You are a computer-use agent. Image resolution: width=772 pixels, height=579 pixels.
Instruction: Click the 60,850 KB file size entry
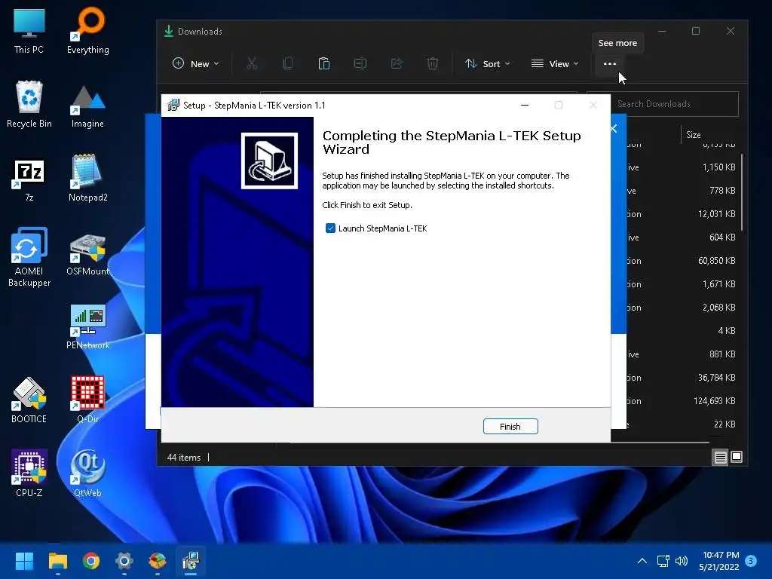[716, 260]
